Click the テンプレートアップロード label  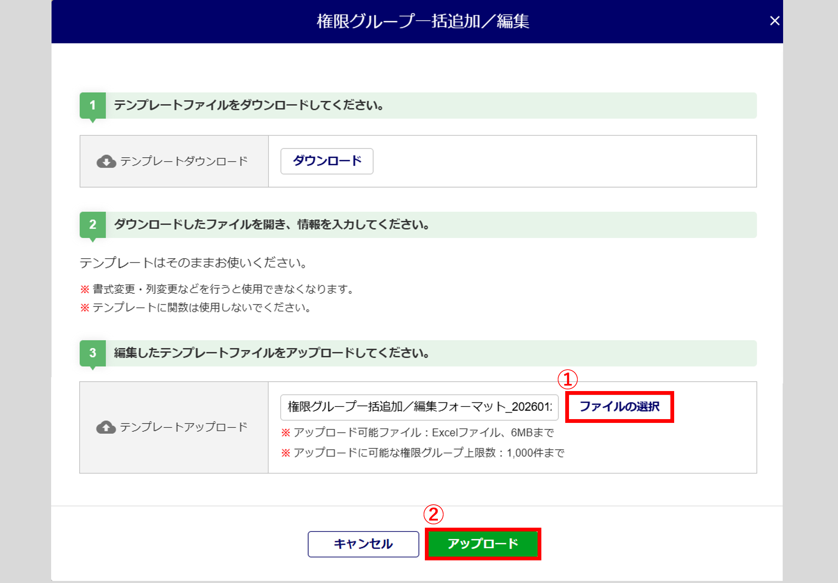click(184, 427)
